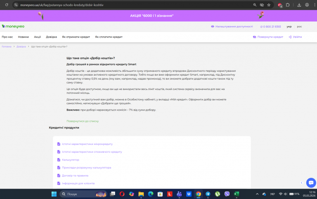Click the 91% battery indicator
The image size is (317, 199).
(294, 194)
